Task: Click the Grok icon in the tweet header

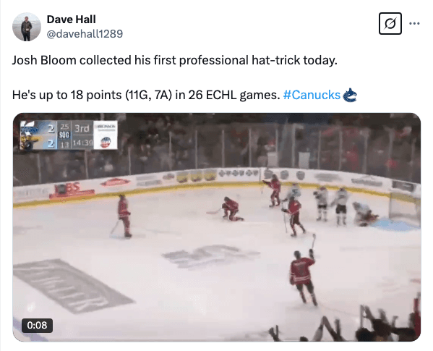Action: tap(390, 23)
